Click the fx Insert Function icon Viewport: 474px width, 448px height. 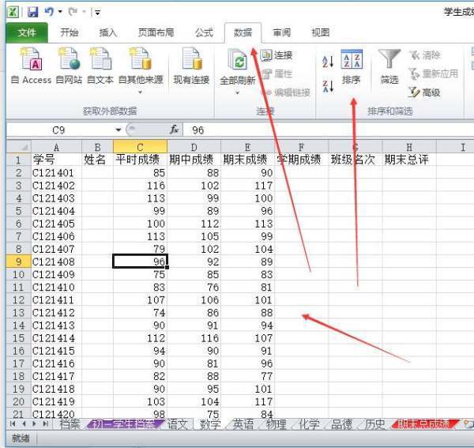point(174,130)
